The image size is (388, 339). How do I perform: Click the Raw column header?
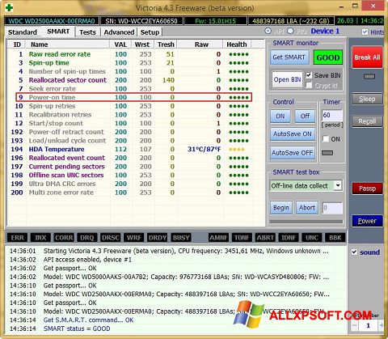200,44
